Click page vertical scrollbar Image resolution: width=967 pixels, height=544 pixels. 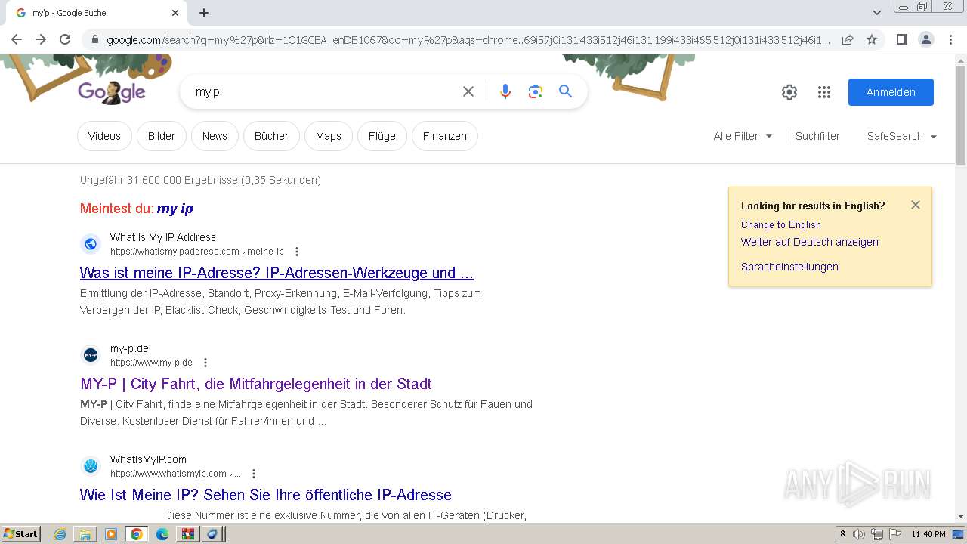click(961, 115)
